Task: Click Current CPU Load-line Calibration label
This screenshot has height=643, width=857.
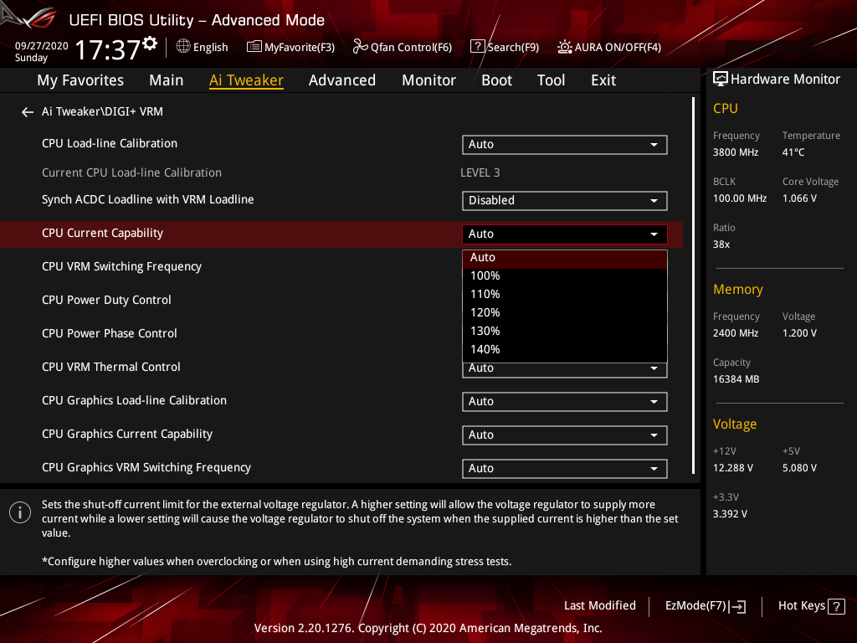Action: pyautogui.click(x=131, y=172)
